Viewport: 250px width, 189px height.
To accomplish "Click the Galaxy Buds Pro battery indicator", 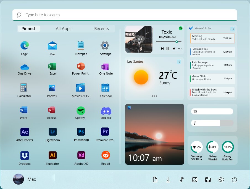I will 228,147.
